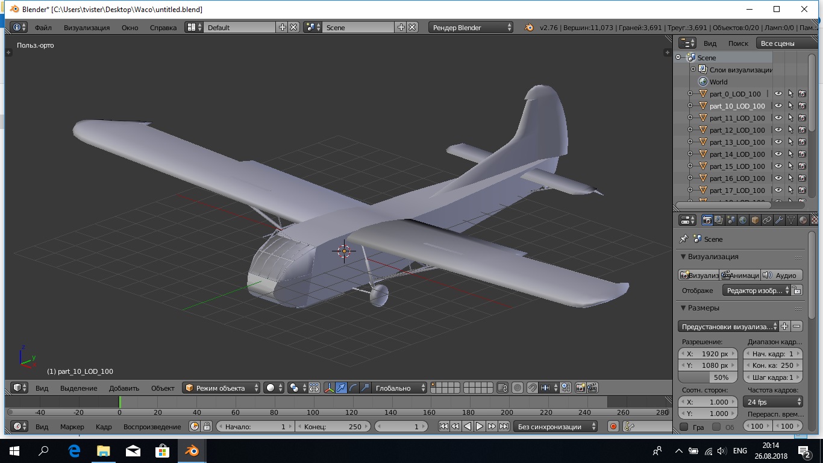The width and height of the screenshot is (823, 463).
Task: Jump to the timeline's last frame
Action: (504, 426)
